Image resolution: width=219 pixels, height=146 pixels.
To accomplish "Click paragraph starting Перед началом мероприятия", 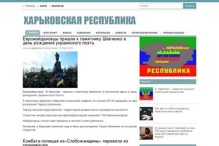I will [76, 110].
